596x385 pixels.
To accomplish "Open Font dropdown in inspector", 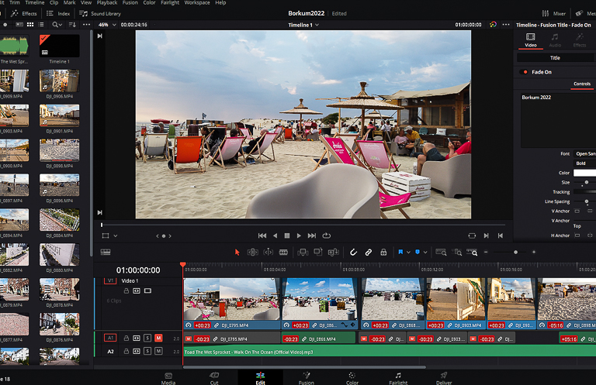I will click(x=584, y=153).
